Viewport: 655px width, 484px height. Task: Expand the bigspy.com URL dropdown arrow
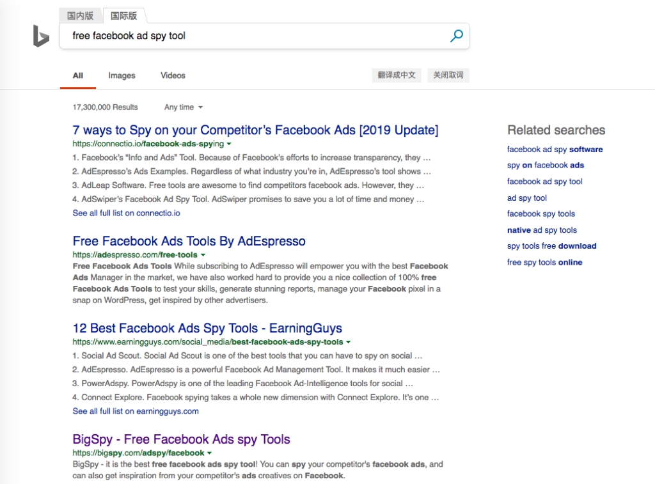pyautogui.click(x=209, y=453)
